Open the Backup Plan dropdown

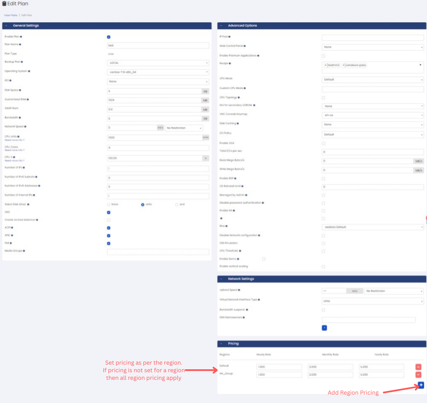158,62
